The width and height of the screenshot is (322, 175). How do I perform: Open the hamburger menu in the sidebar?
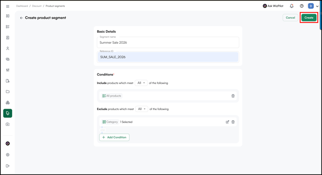click(8, 6)
